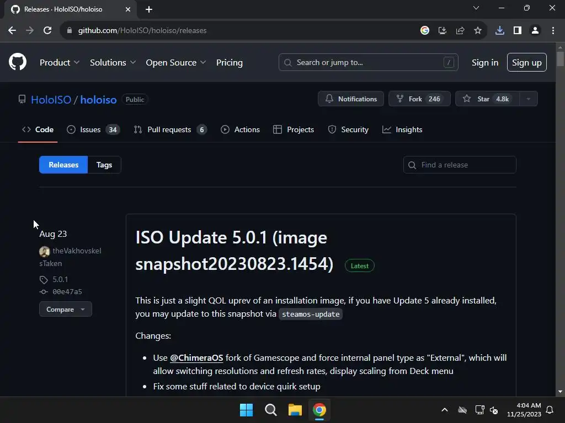Toggle the Chrome side panel icon
Screen dimensions: 565x423
coord(518,31)
